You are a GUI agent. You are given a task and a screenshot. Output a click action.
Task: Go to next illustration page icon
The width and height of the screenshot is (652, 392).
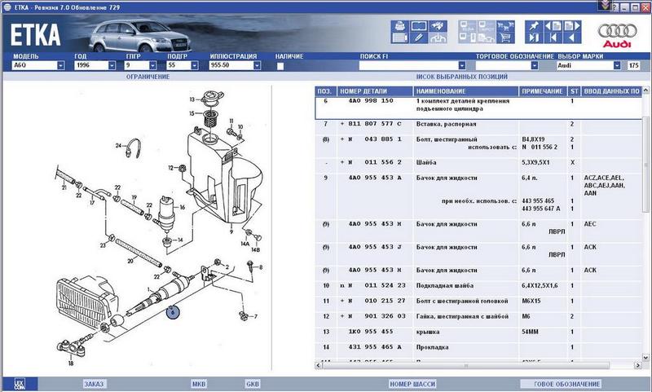tap(570, 26)
